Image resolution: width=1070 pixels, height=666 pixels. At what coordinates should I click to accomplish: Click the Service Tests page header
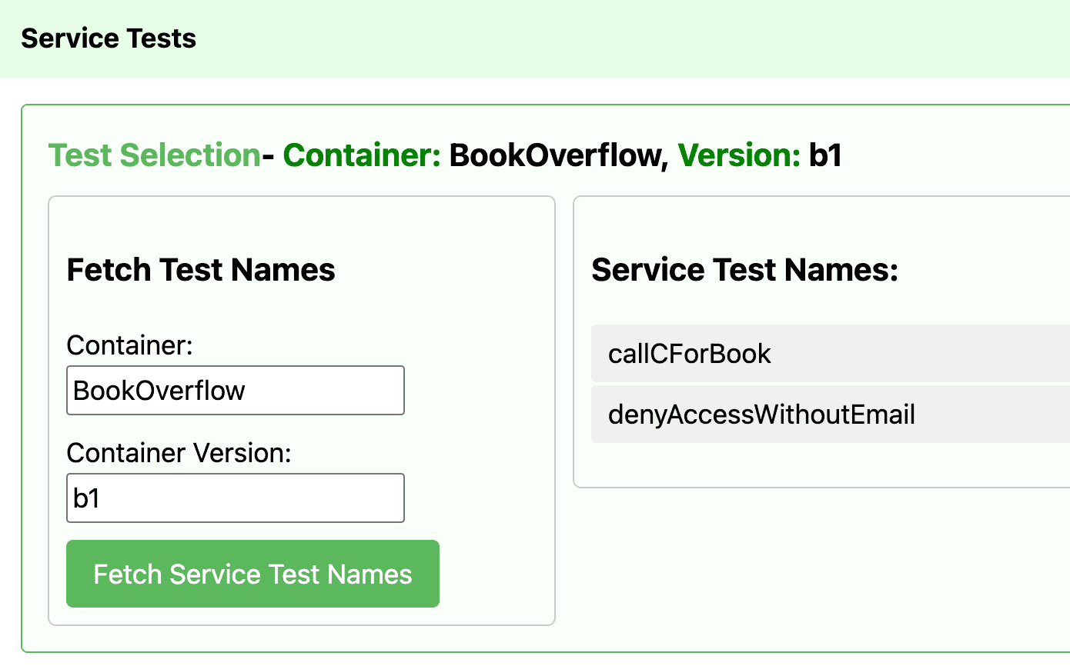pos(109,38)
